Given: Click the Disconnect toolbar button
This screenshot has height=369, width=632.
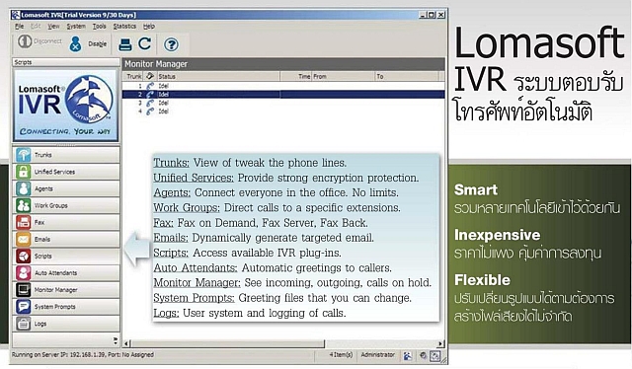Looking at the screenshot, I should click(x=39, y=41).
